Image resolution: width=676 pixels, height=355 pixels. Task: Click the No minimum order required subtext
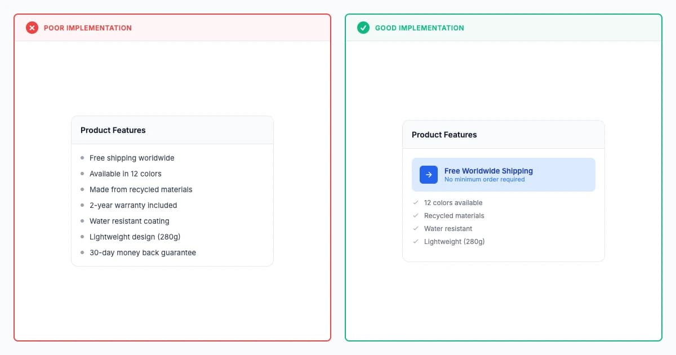[484, 180]
